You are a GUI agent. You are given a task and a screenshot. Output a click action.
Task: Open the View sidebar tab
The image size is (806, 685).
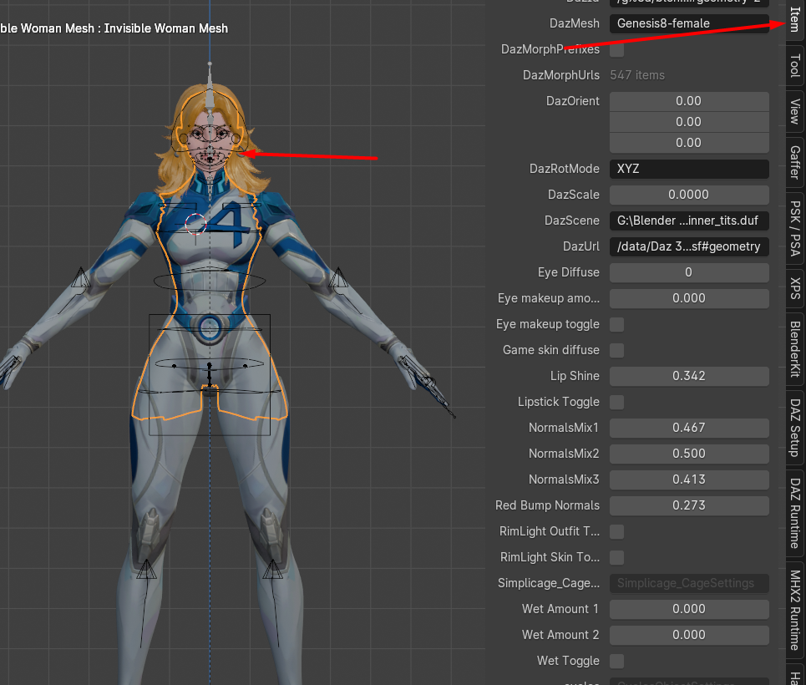point(795,111)
